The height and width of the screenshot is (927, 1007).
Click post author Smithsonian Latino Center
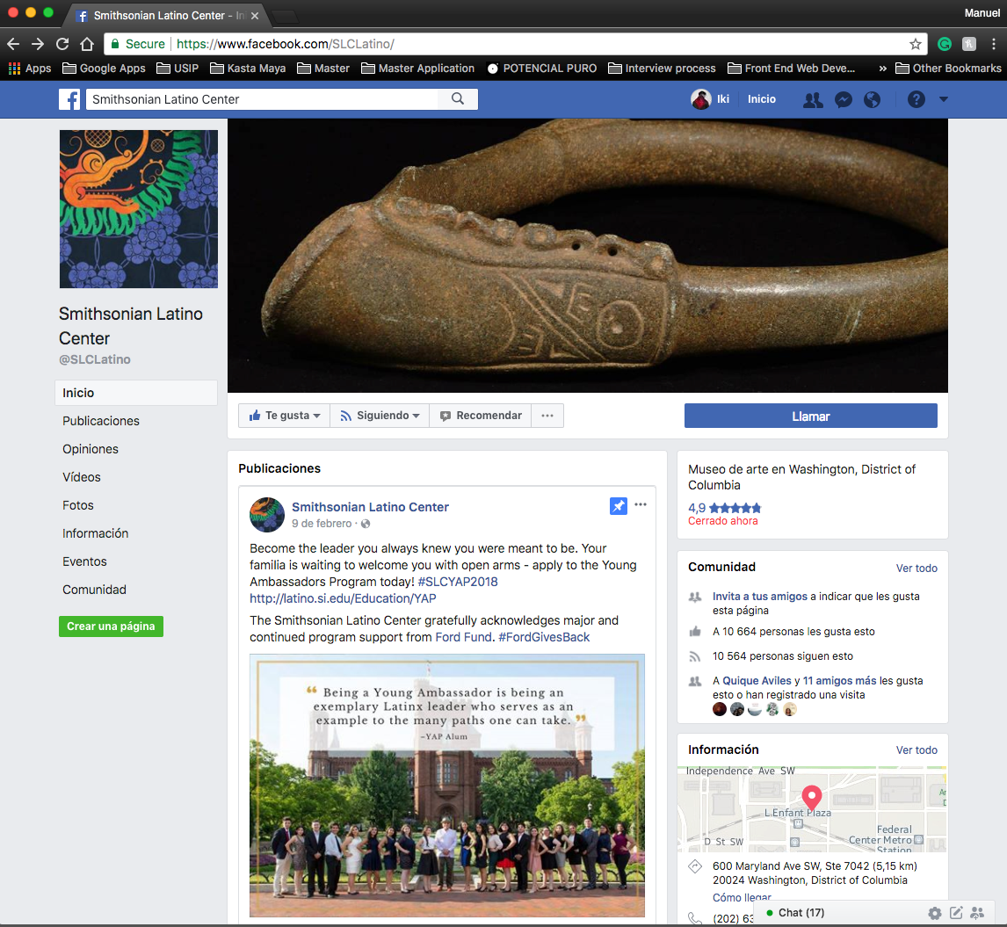(x=370, y=507)
